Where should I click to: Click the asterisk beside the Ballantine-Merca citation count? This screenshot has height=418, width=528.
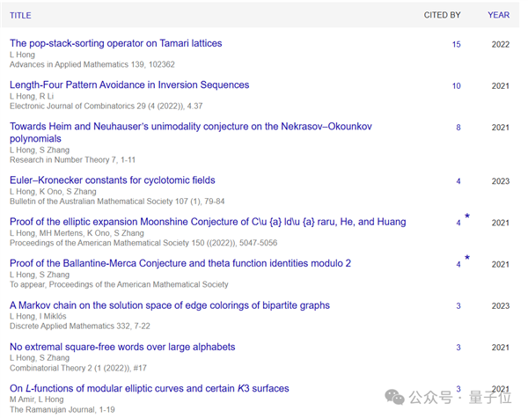point(466,258)
